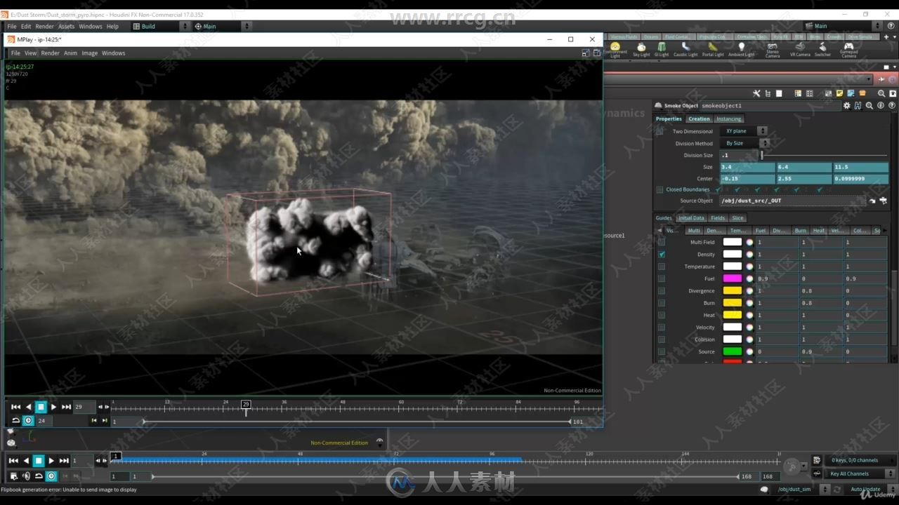The width and height of the screenshot is (899, 505).
Task: Open Division Method By Size dropdown
Action: 745,143
